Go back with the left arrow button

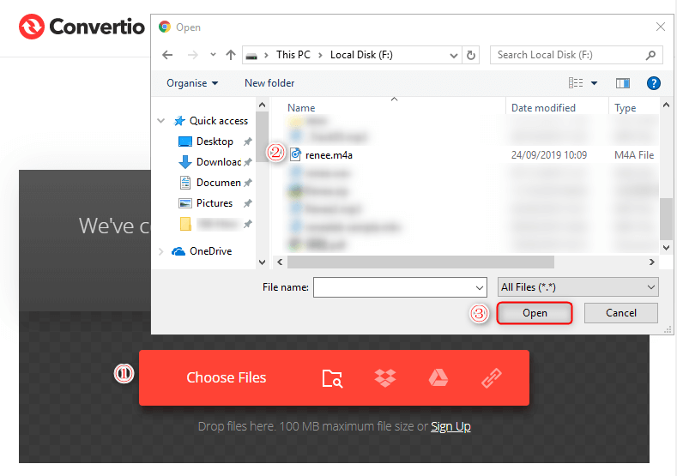pyautogui.click(x=167, y=55)
